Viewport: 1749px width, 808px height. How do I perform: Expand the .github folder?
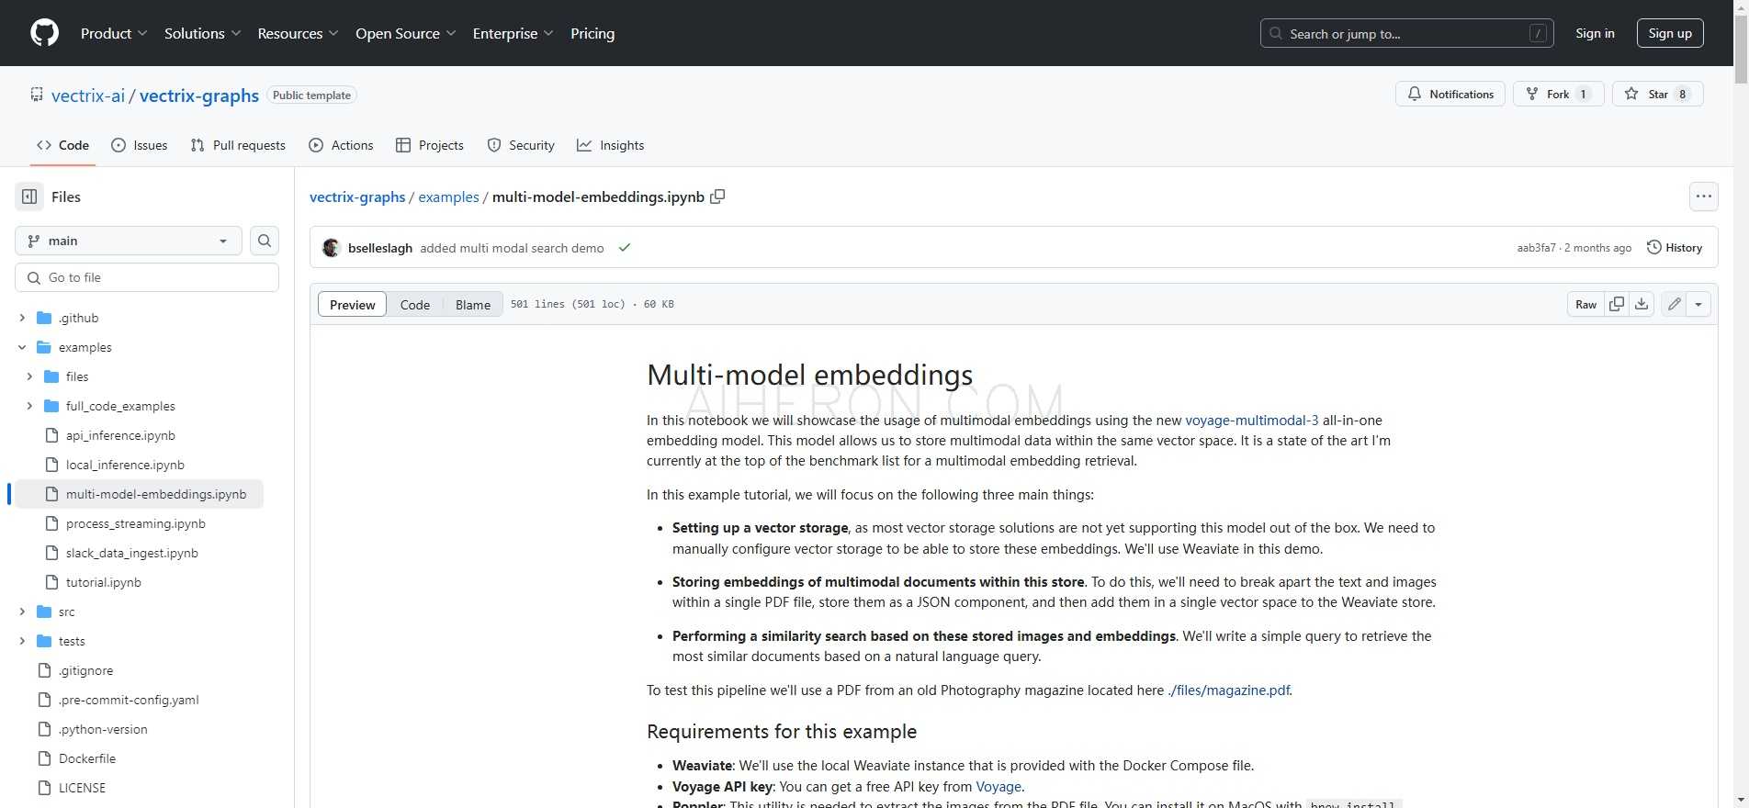click(22, 318)
